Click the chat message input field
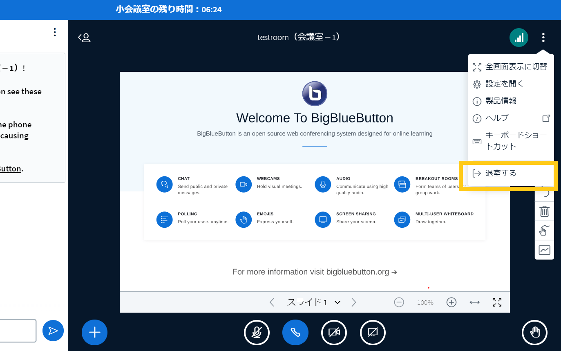 pos(18,331)
